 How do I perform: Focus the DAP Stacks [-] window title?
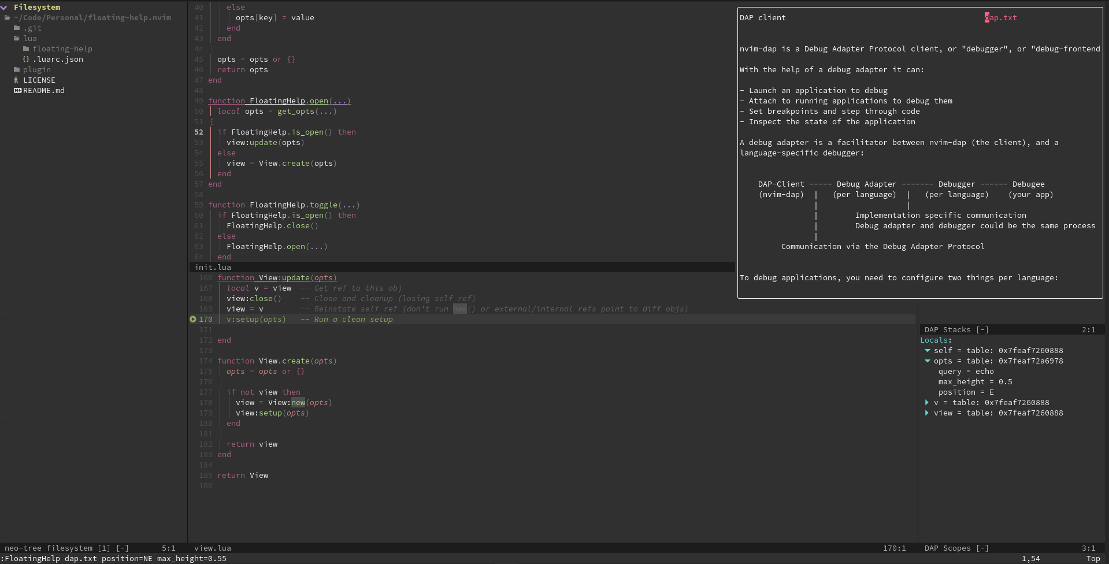coord(956,329)
